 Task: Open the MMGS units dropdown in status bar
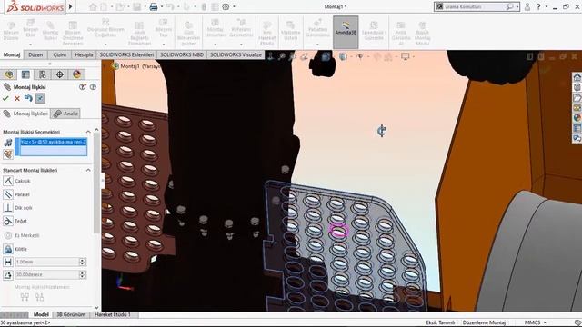coord(535,322)
